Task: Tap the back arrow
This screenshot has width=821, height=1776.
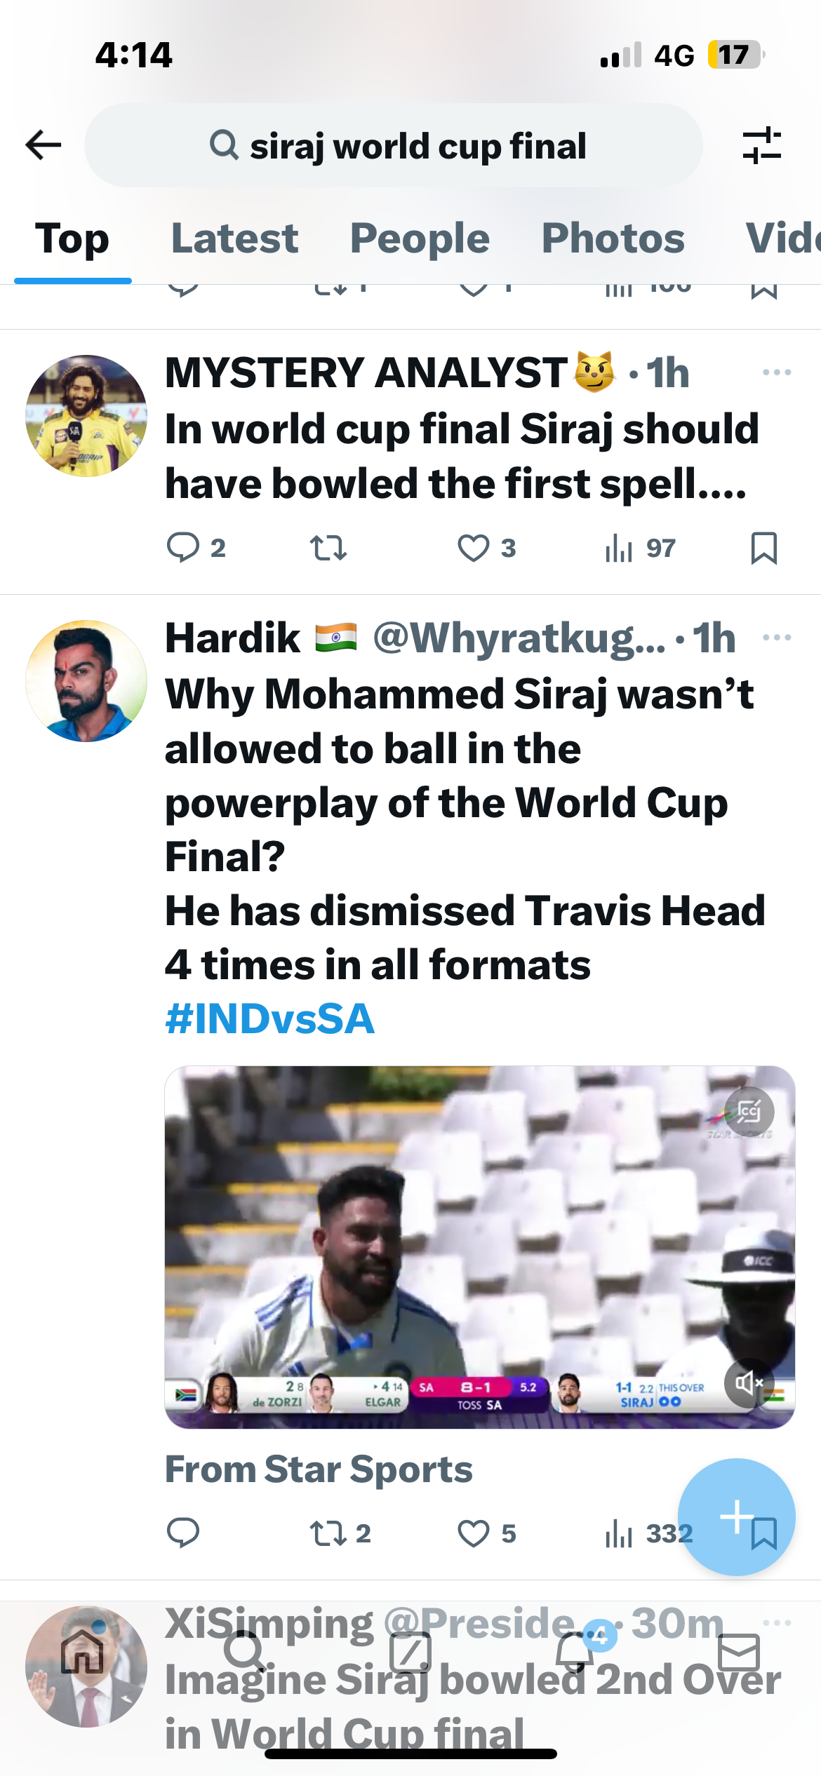Action: pyautogui.click(x=44, y=145)
